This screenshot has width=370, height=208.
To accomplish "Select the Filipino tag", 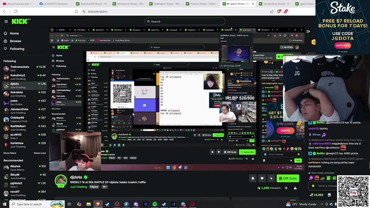I will 94,187.
